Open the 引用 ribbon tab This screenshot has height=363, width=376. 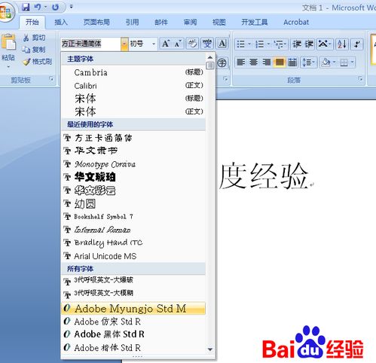click(132, 22)
